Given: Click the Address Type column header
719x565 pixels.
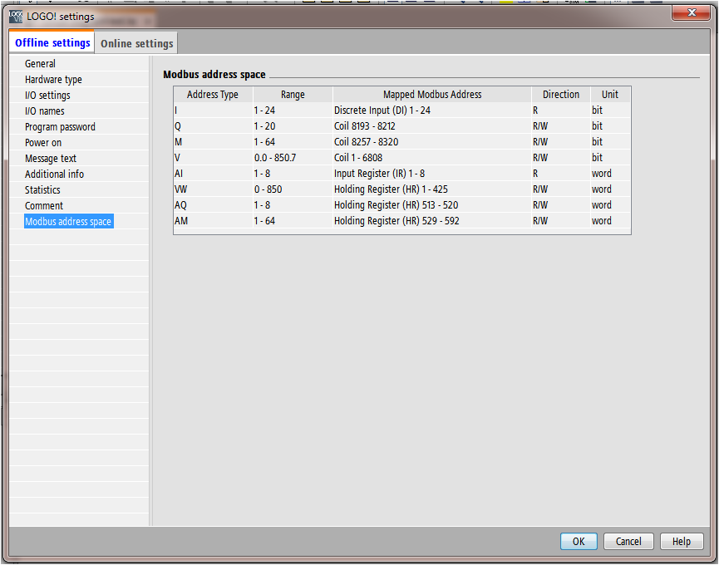Looking at the screenshot, I should click(213, 95).
